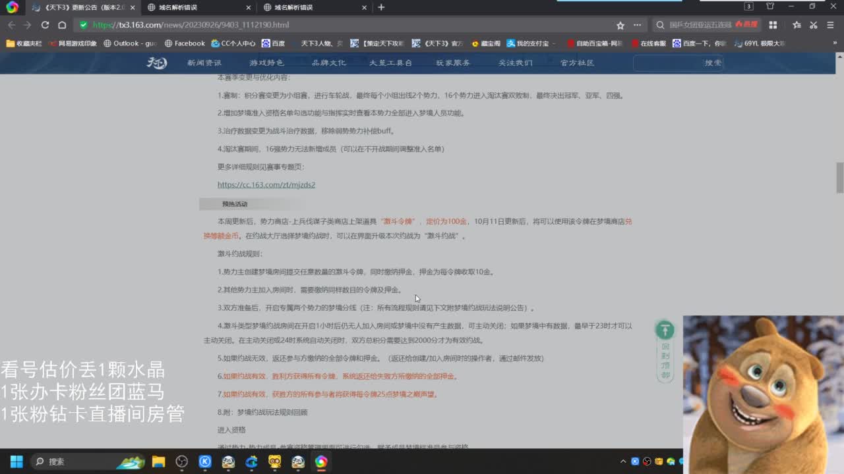Viewport: 844px width, 474px height.
Task: Close the 天下3 更新公告 tab
Action: 133,7
